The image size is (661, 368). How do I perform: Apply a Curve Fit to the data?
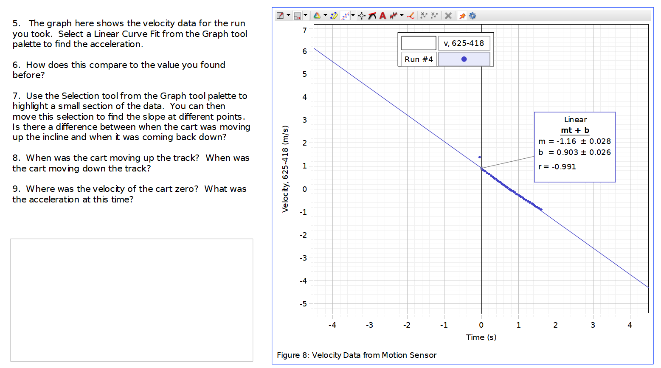(345, 16)
